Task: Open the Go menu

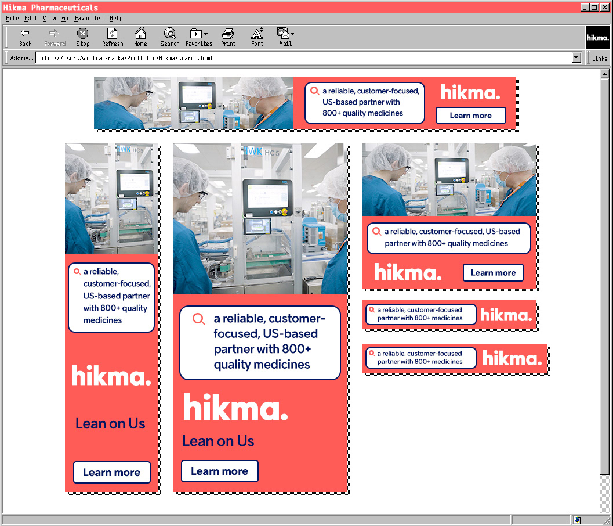Action: pos(65,19)
